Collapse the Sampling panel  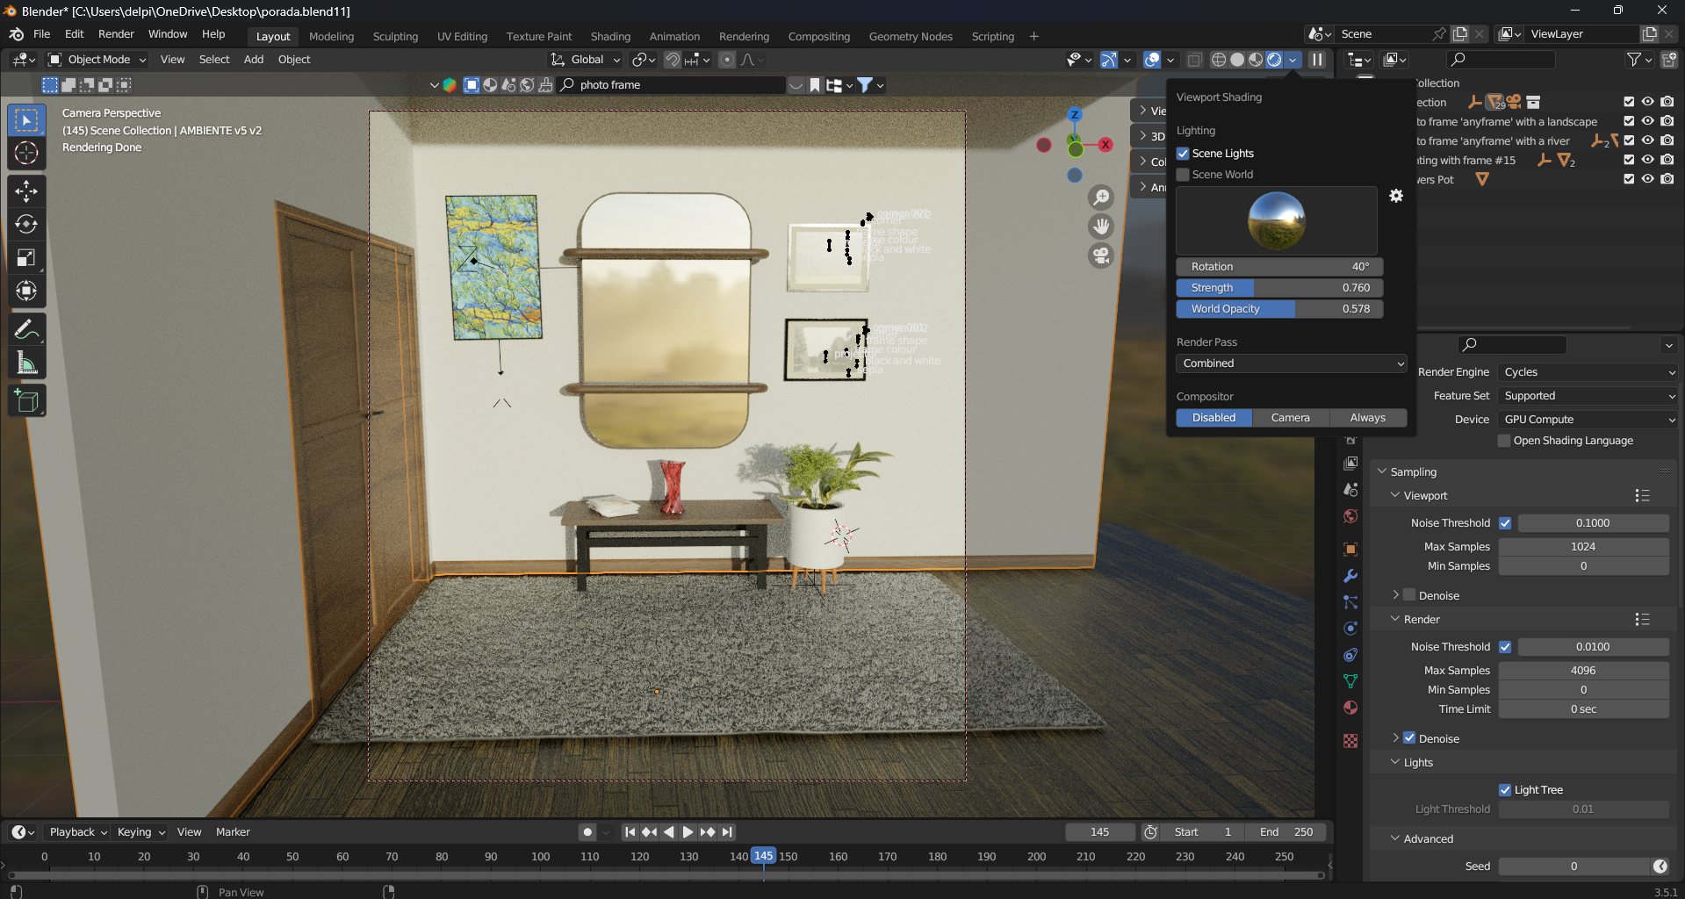[1383, 472]
